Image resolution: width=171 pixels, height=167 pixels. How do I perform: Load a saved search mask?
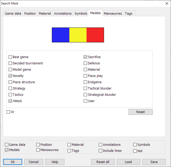[x=128, y=162]
